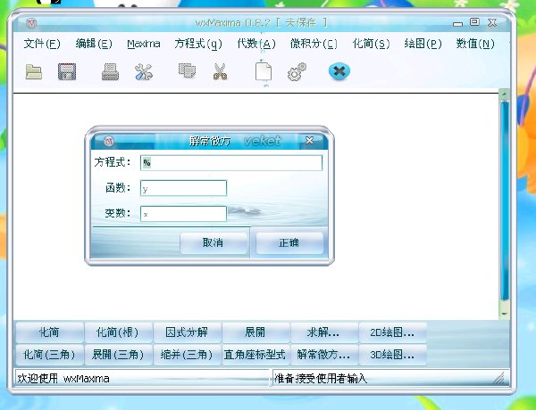Viewport: 536px width, 410px height.
Task: Copy selection using the copy icon
Action: 187,71
